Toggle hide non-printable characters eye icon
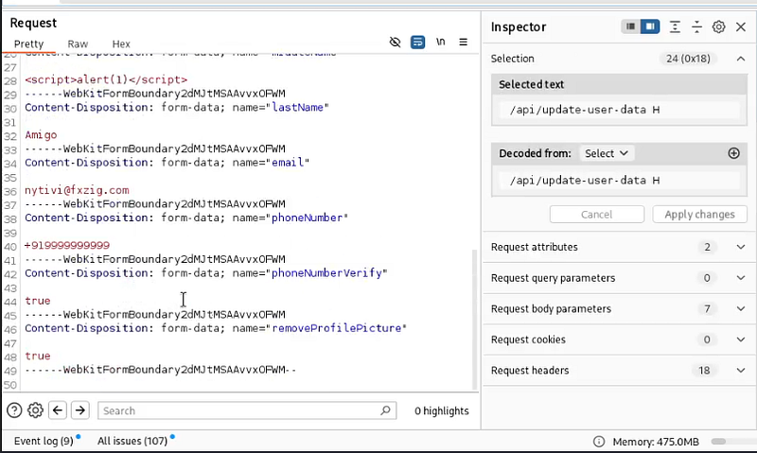 click(395, 43)
